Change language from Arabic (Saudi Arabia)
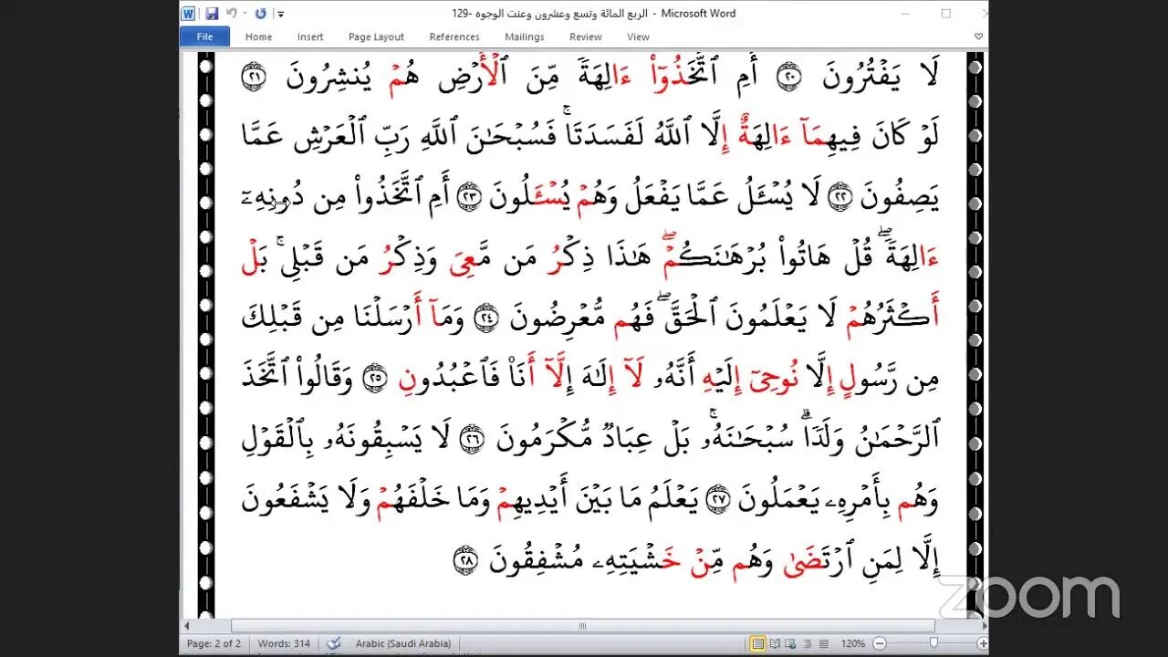Image resolution: width=1168 pixels, height=657 pixels. point(403,643)
